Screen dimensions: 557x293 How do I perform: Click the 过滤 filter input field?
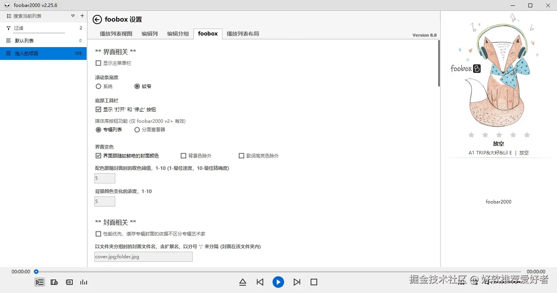(39, 28)
